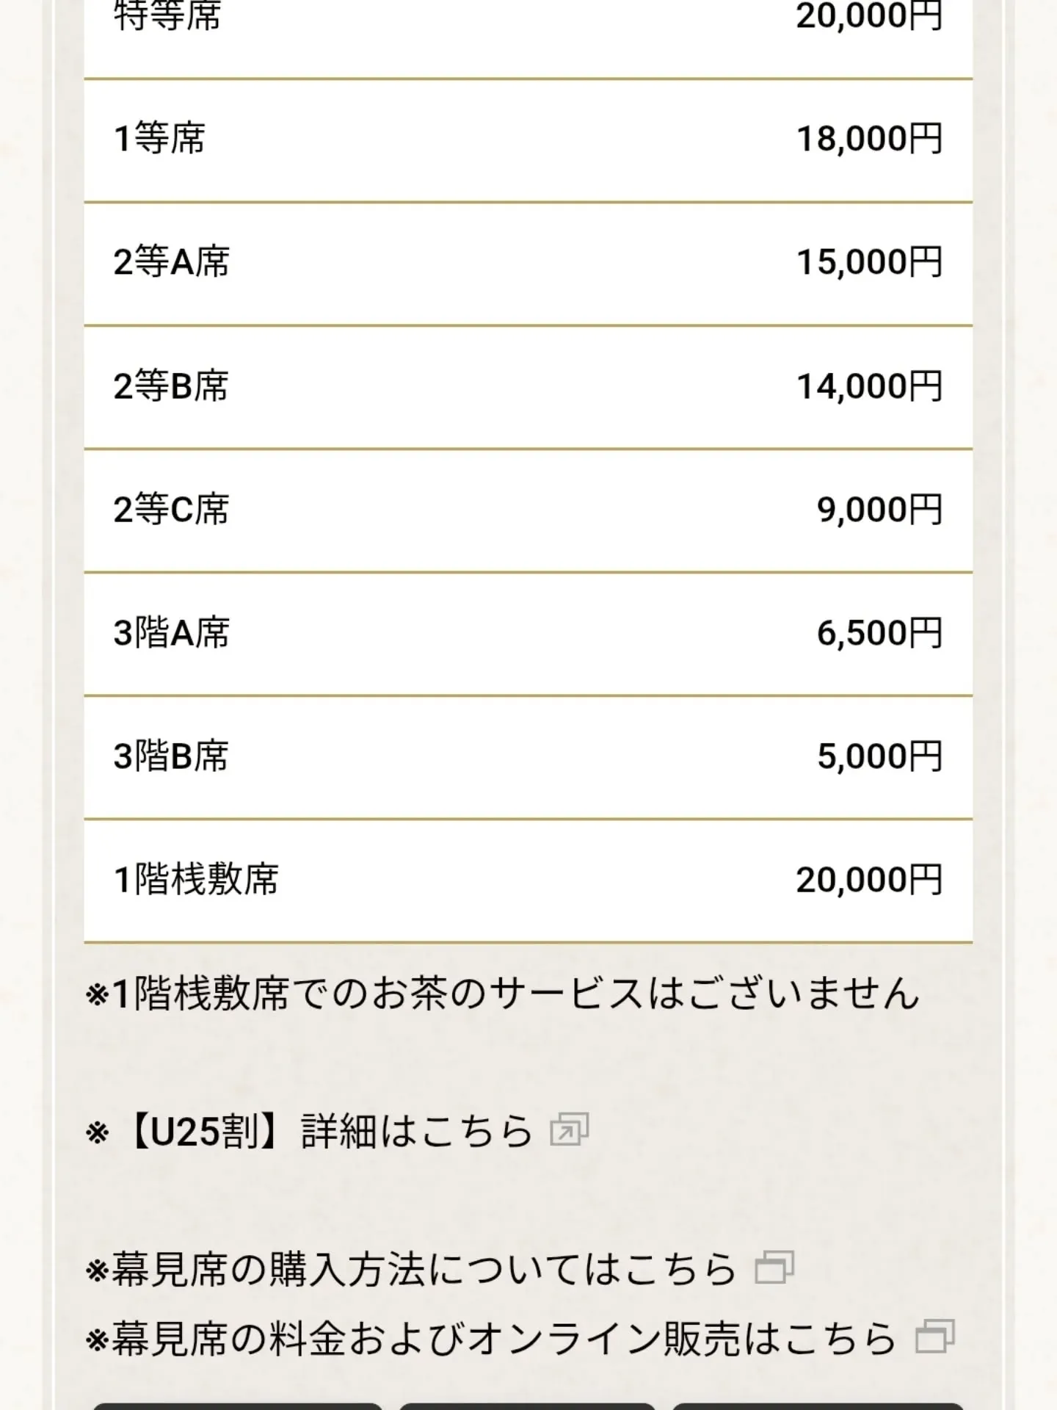Click the 6,000円-range price 6,500円
The image size is (1057, 1410).
[879, 632]
